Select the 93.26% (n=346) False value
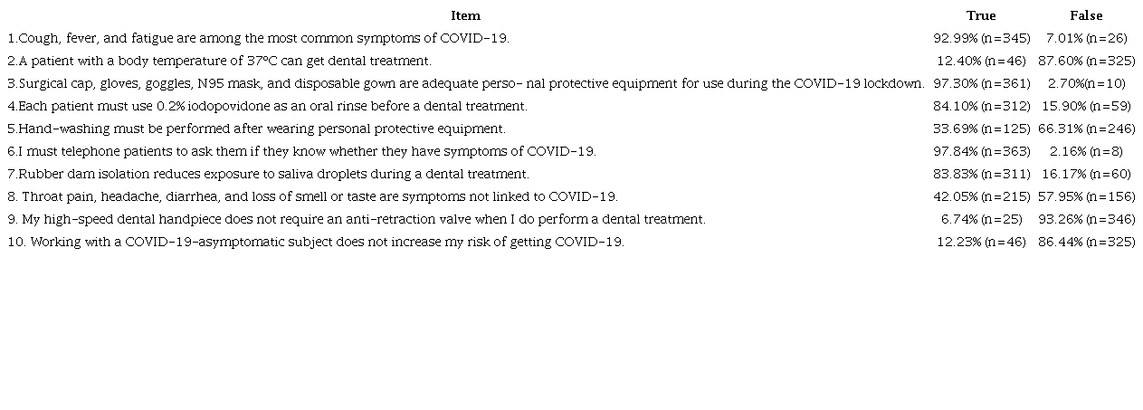1143x410 pixels. pos(1086,219)
